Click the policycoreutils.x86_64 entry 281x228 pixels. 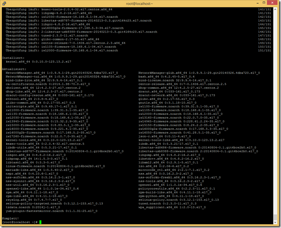pyautogui.click(x=176, y=188)
